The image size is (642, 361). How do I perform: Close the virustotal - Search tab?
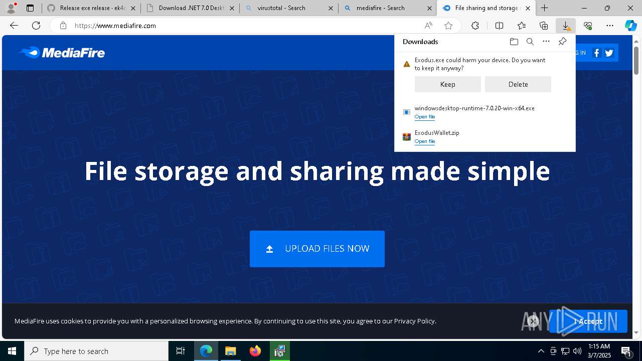pos(330,8)
